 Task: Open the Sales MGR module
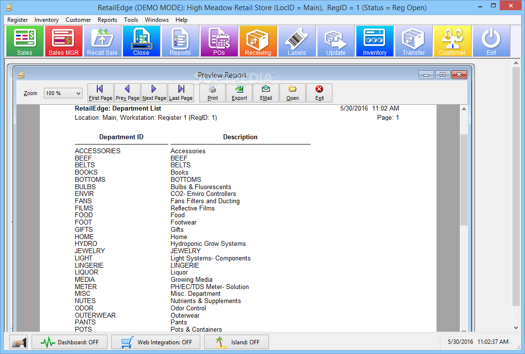(x=64, y=41)
